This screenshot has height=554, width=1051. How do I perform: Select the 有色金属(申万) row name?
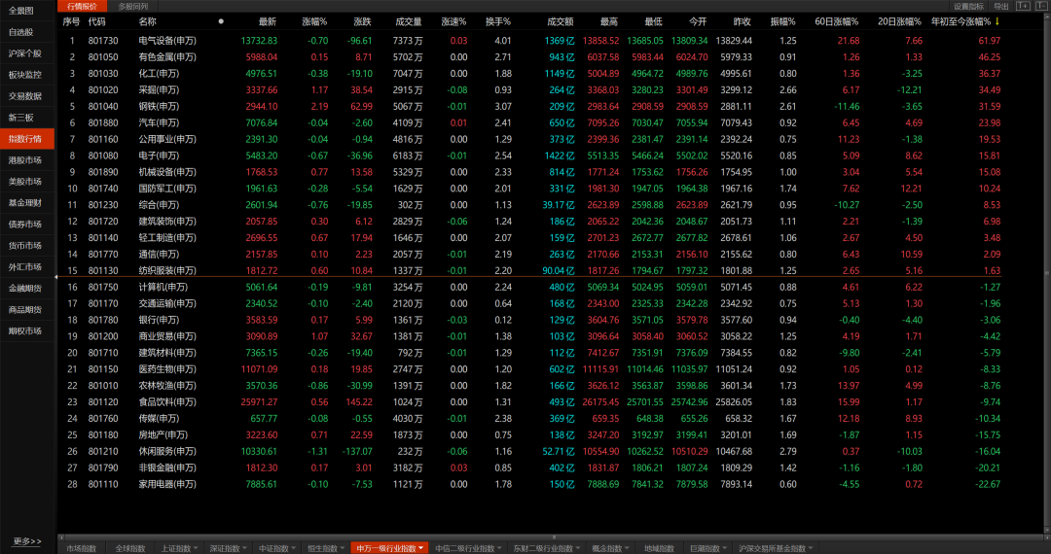(167, 57)
